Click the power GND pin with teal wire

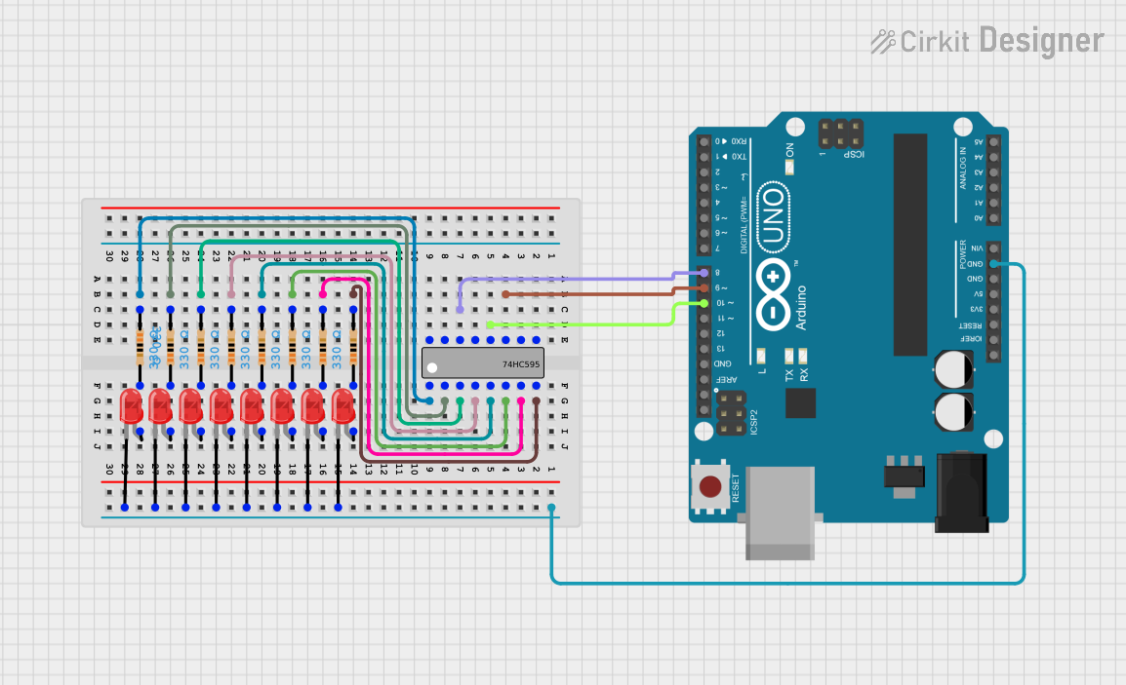click(x=994, y=264)
